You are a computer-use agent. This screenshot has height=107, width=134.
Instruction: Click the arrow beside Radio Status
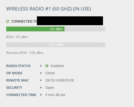pyautogui.click(x=41, y=66)
